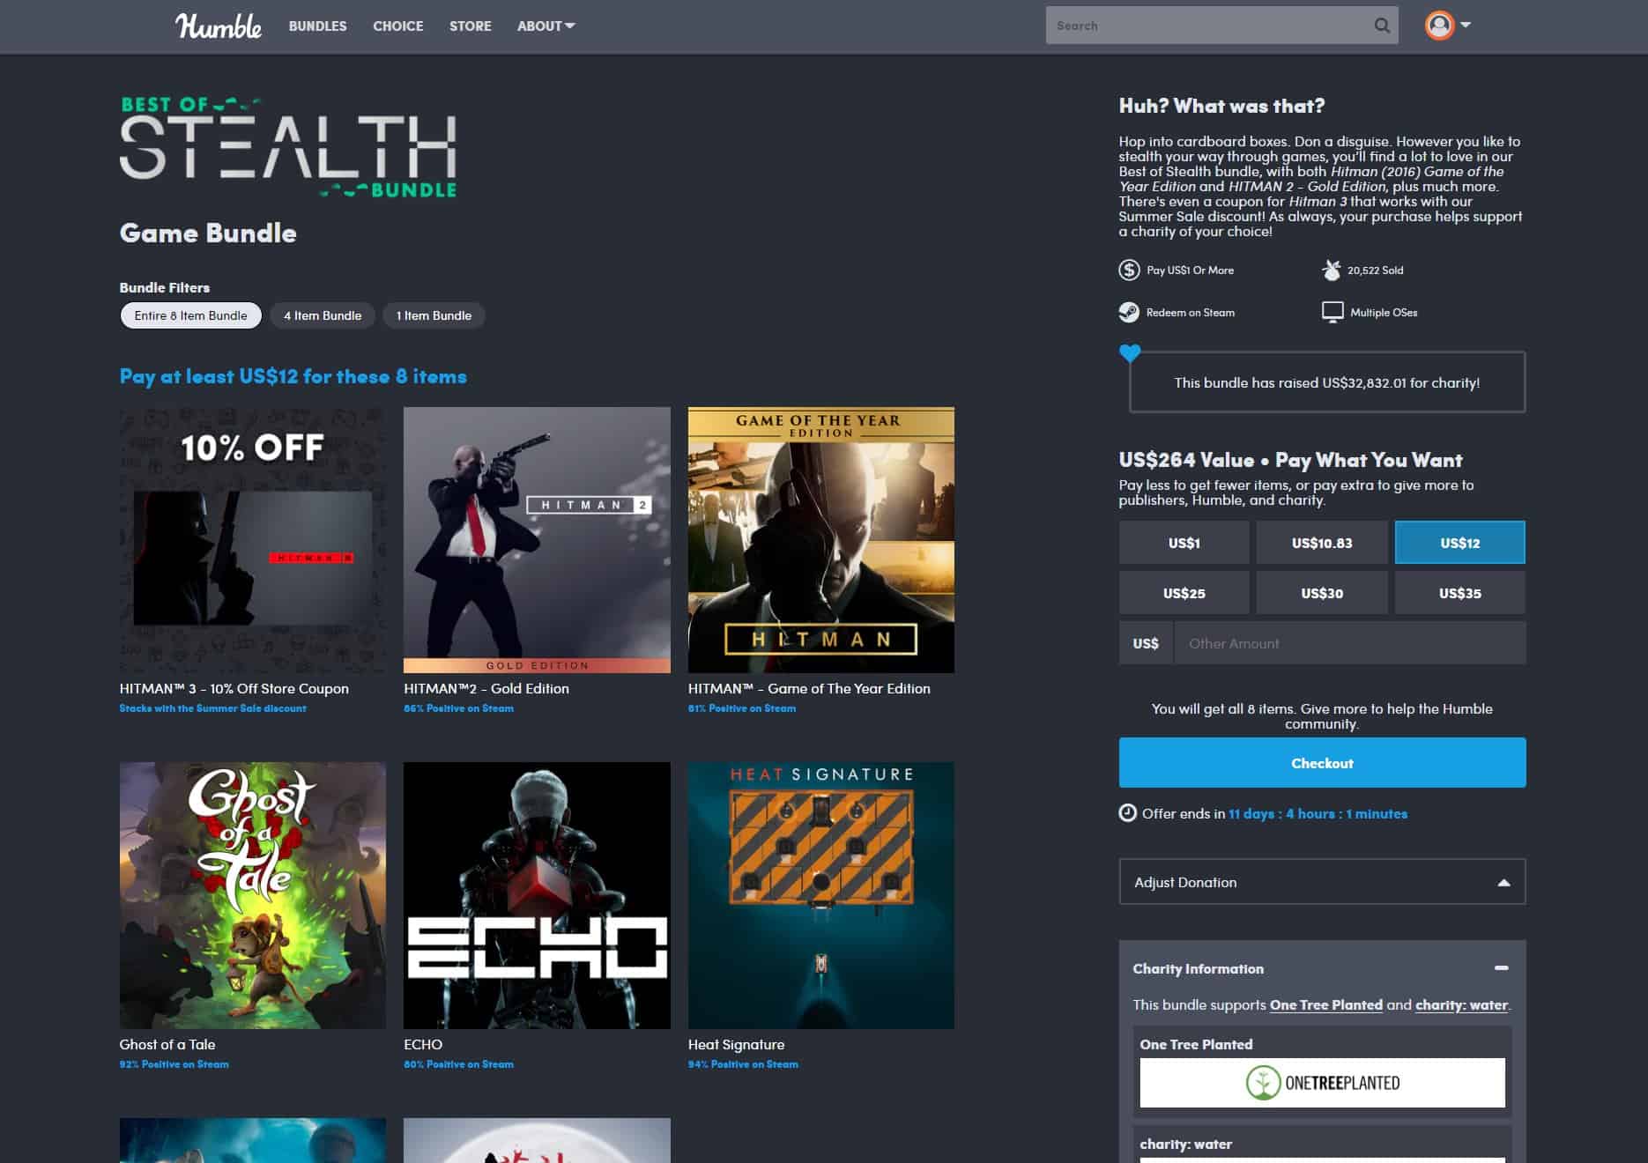Image resolution: width=1648 pixels, height=1163 pixels.
Task: Click the One Tree Planted logo
Action: (1322, 1083)
